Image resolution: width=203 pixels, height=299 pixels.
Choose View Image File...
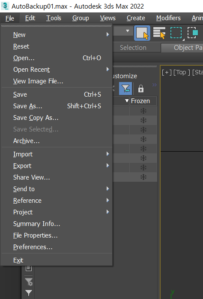57,81
